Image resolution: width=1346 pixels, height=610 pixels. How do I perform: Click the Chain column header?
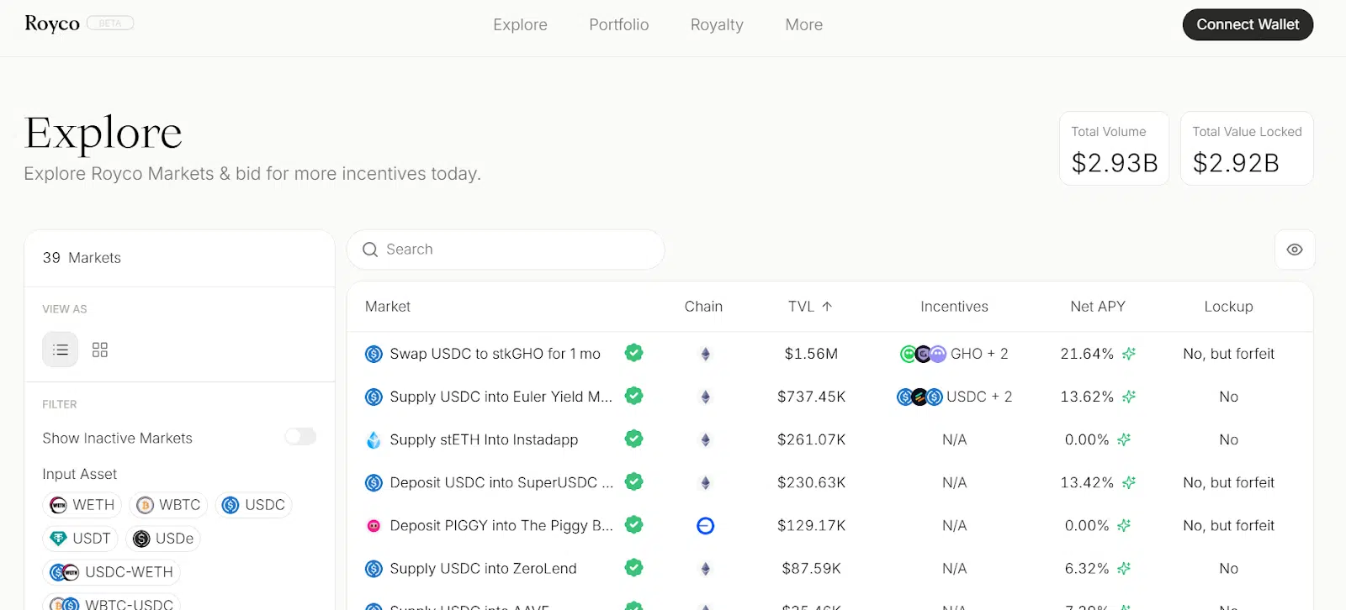703,307
